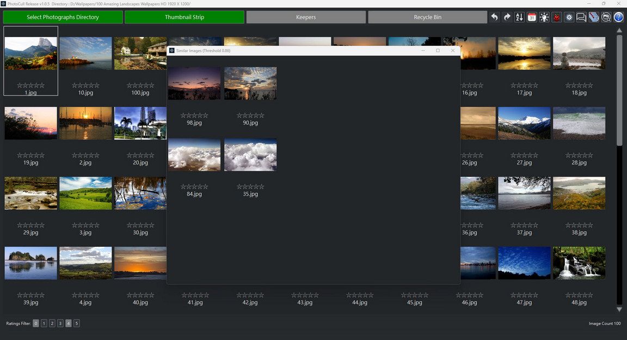The height and width of the screenshot is (340, 627).
Task: Open help with blue question mark
Action: (619, 17)
